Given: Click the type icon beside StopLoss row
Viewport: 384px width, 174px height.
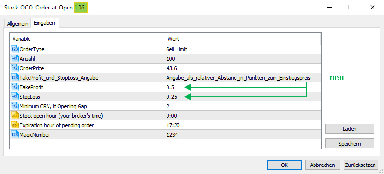Looking at the screenshot, I should 15,97.
